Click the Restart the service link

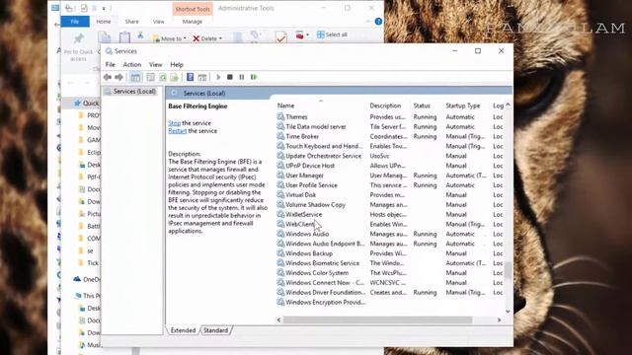178,131
